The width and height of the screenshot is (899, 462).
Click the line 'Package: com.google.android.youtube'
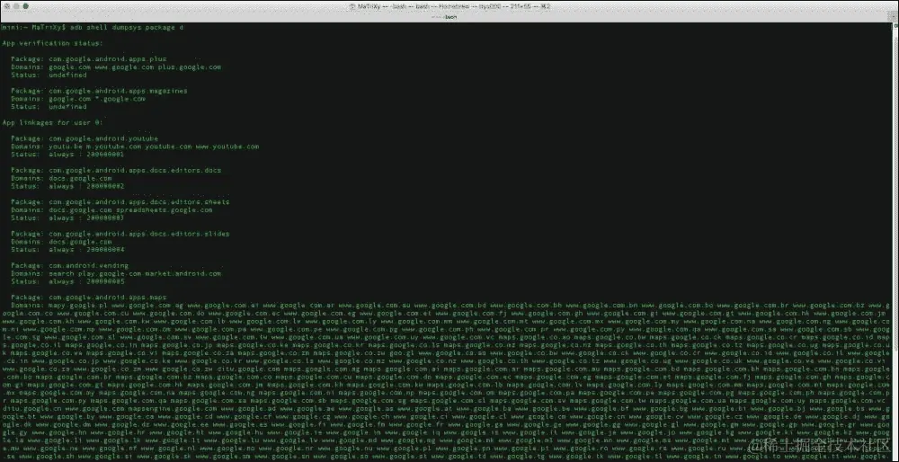85,138
